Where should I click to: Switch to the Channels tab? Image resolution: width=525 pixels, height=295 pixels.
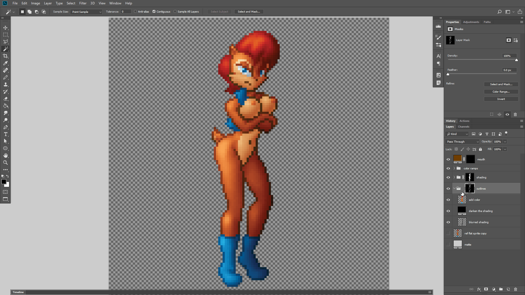pyautogui.click(x=463, y=127)
